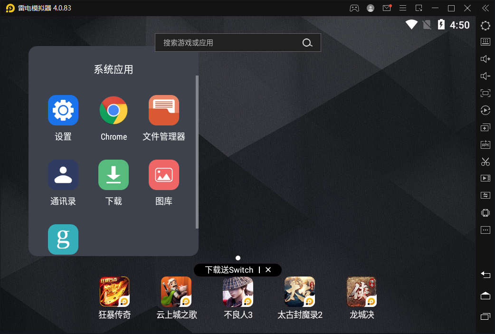This screenshot has width=495, height=334.
Task: Select the volume up control
Action: [x=485, y=59]
